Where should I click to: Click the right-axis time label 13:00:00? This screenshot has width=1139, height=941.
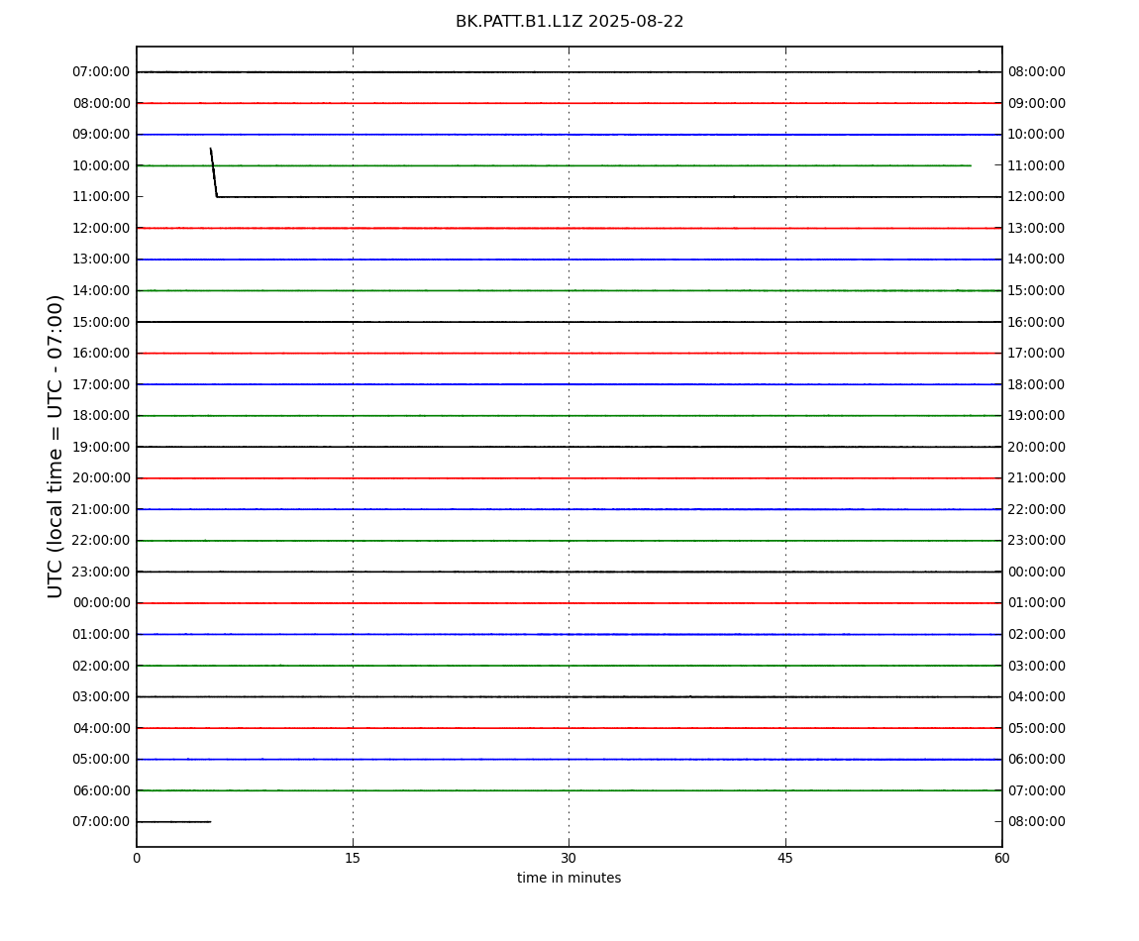pos(1037,228)
